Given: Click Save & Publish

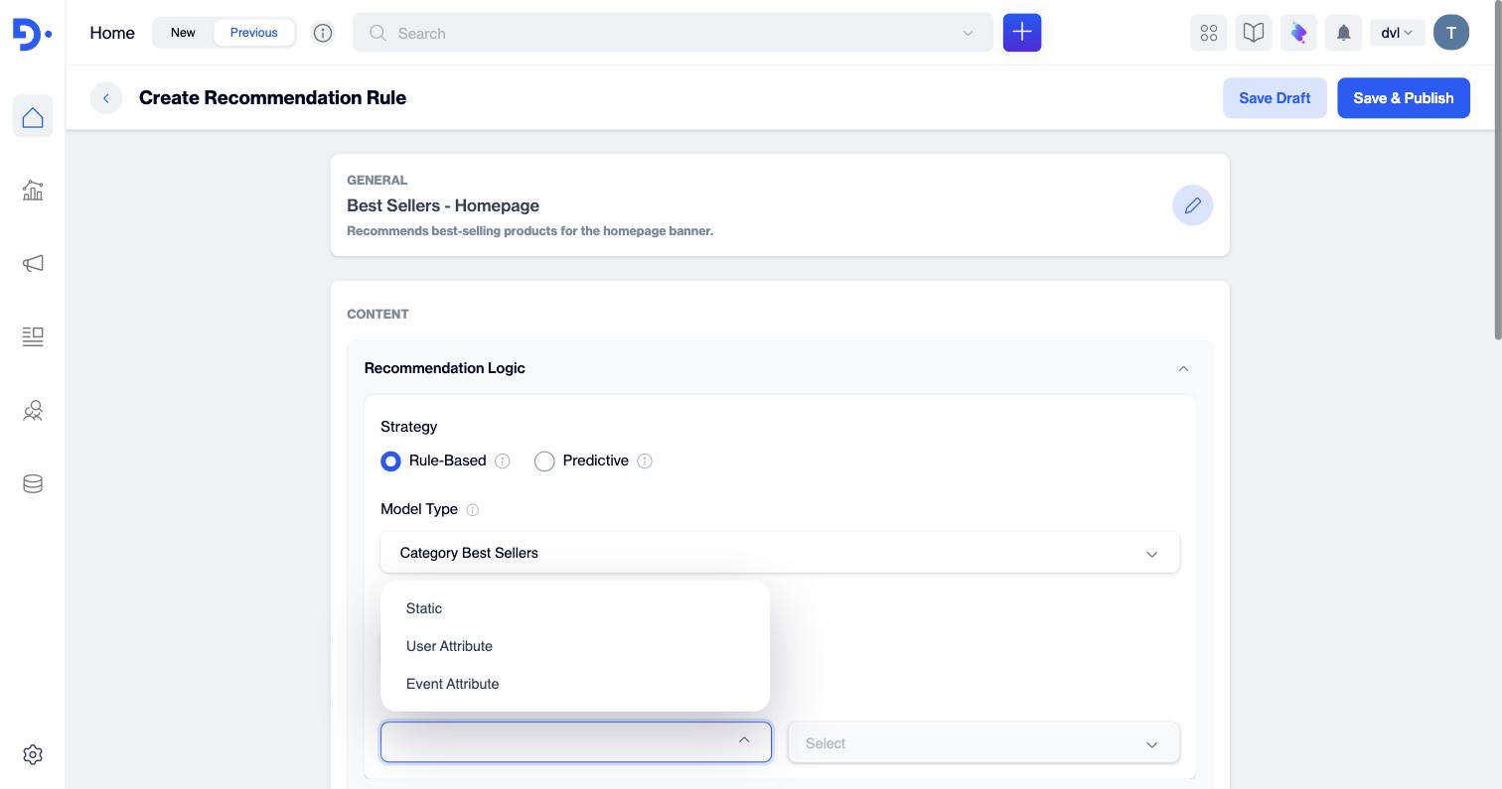Looking at the screenshot, I should point(1404,97).
